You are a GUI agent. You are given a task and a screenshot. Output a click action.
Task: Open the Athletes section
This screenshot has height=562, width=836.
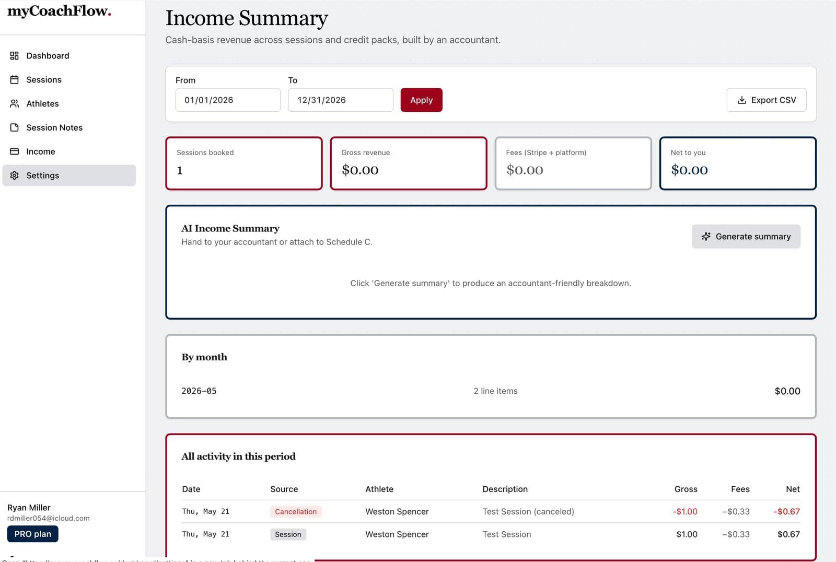point(69,104)
